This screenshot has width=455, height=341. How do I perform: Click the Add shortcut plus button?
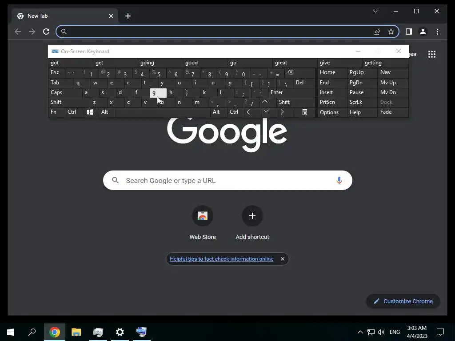[x=252, y=216]
